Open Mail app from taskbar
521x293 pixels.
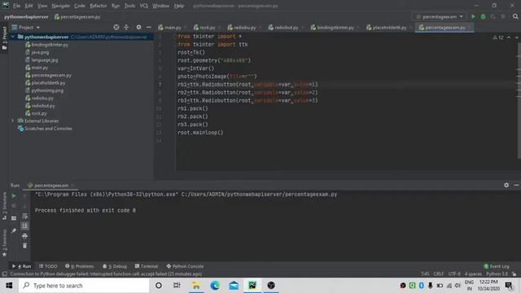pyautogui.click(x=234, y=286)
